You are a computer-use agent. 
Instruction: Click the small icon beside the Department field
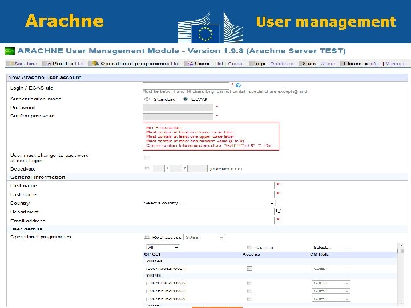pyautogui.click(x=279, y=211)
